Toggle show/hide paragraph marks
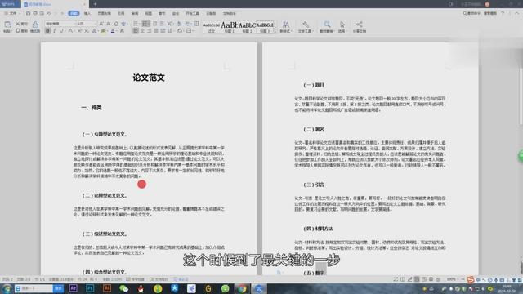The width and height of the screenshot is (523, 294). click(x=187, y=24)
